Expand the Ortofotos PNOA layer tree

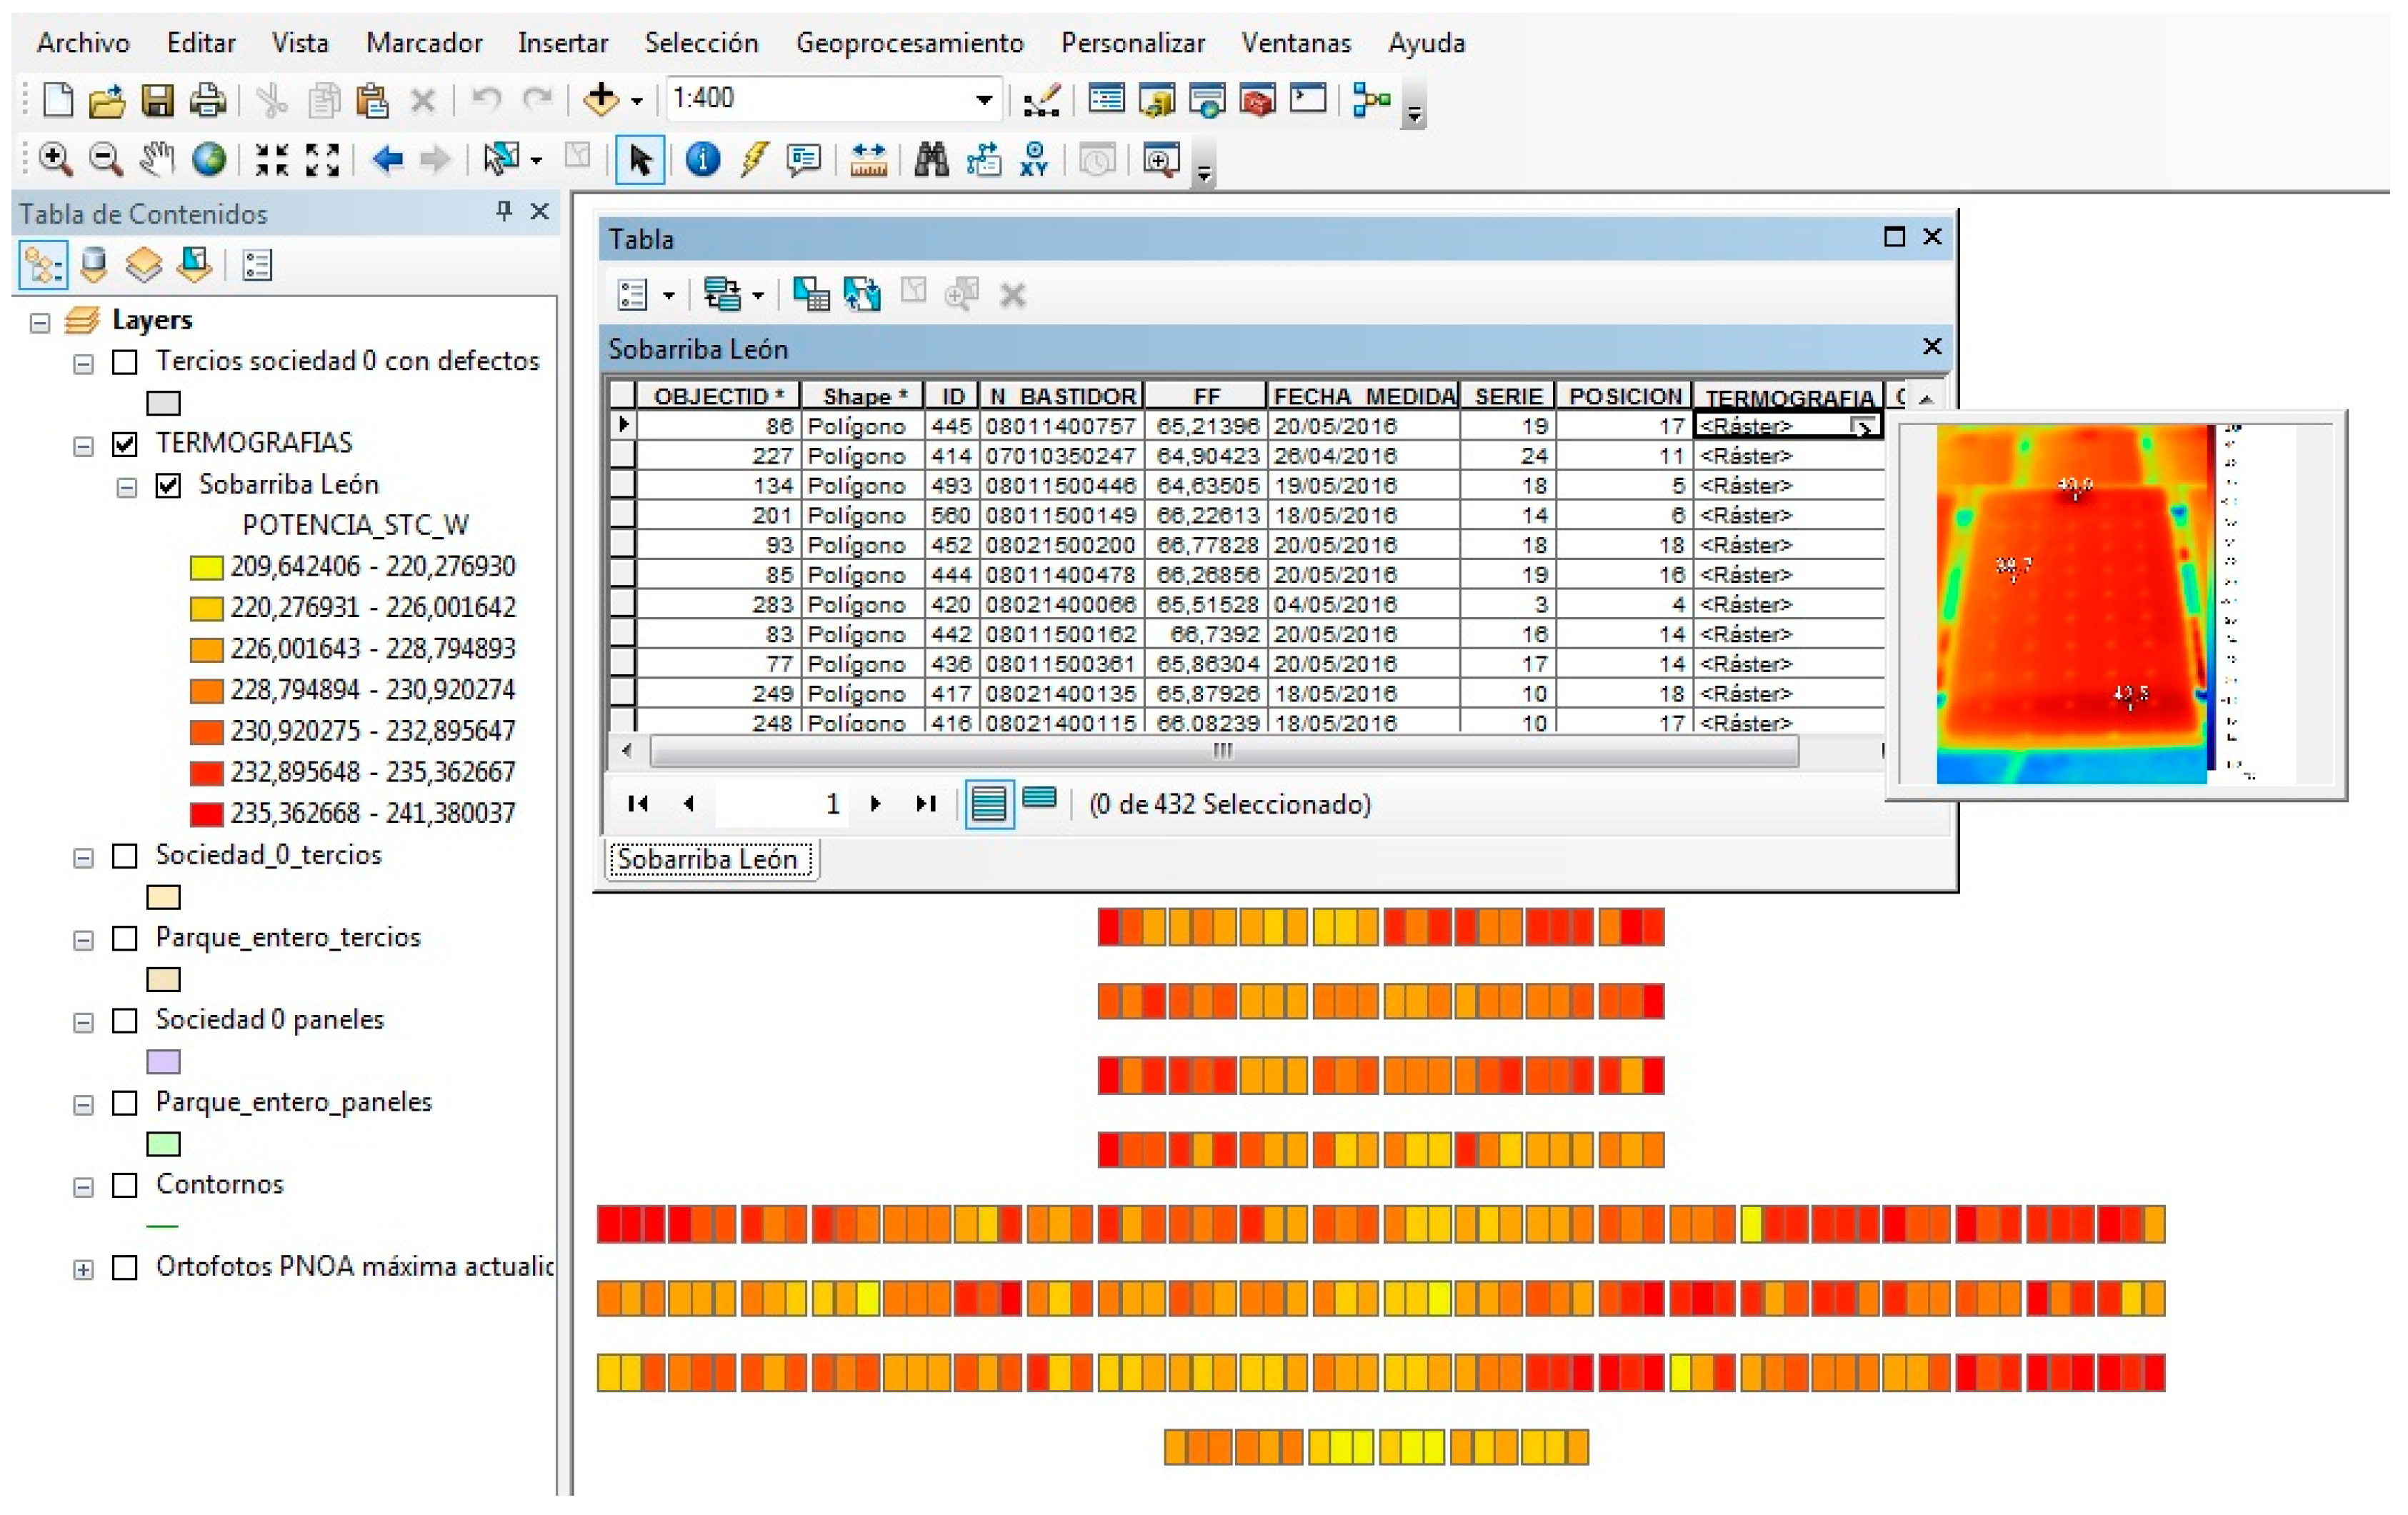(x=83, y=1270)
